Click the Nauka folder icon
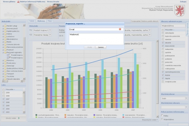Image resolution: width=189 pixels, height=126 pixels. (x=5, y=42)
